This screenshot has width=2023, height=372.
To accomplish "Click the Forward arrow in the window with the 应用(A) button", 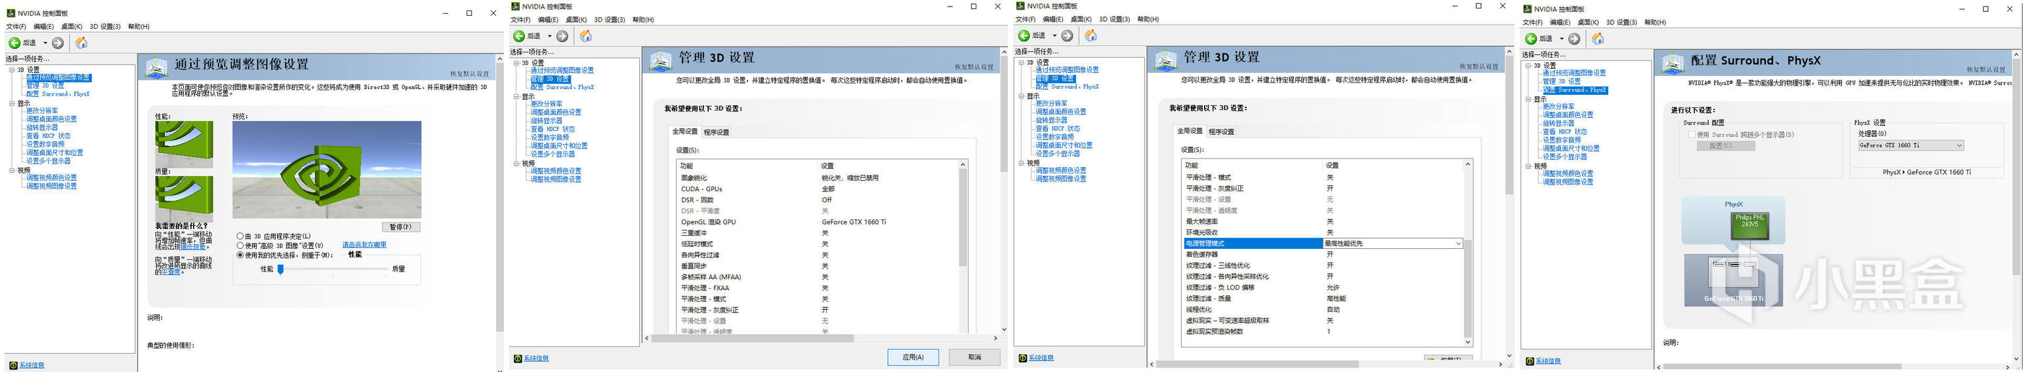I will point(562,36).
